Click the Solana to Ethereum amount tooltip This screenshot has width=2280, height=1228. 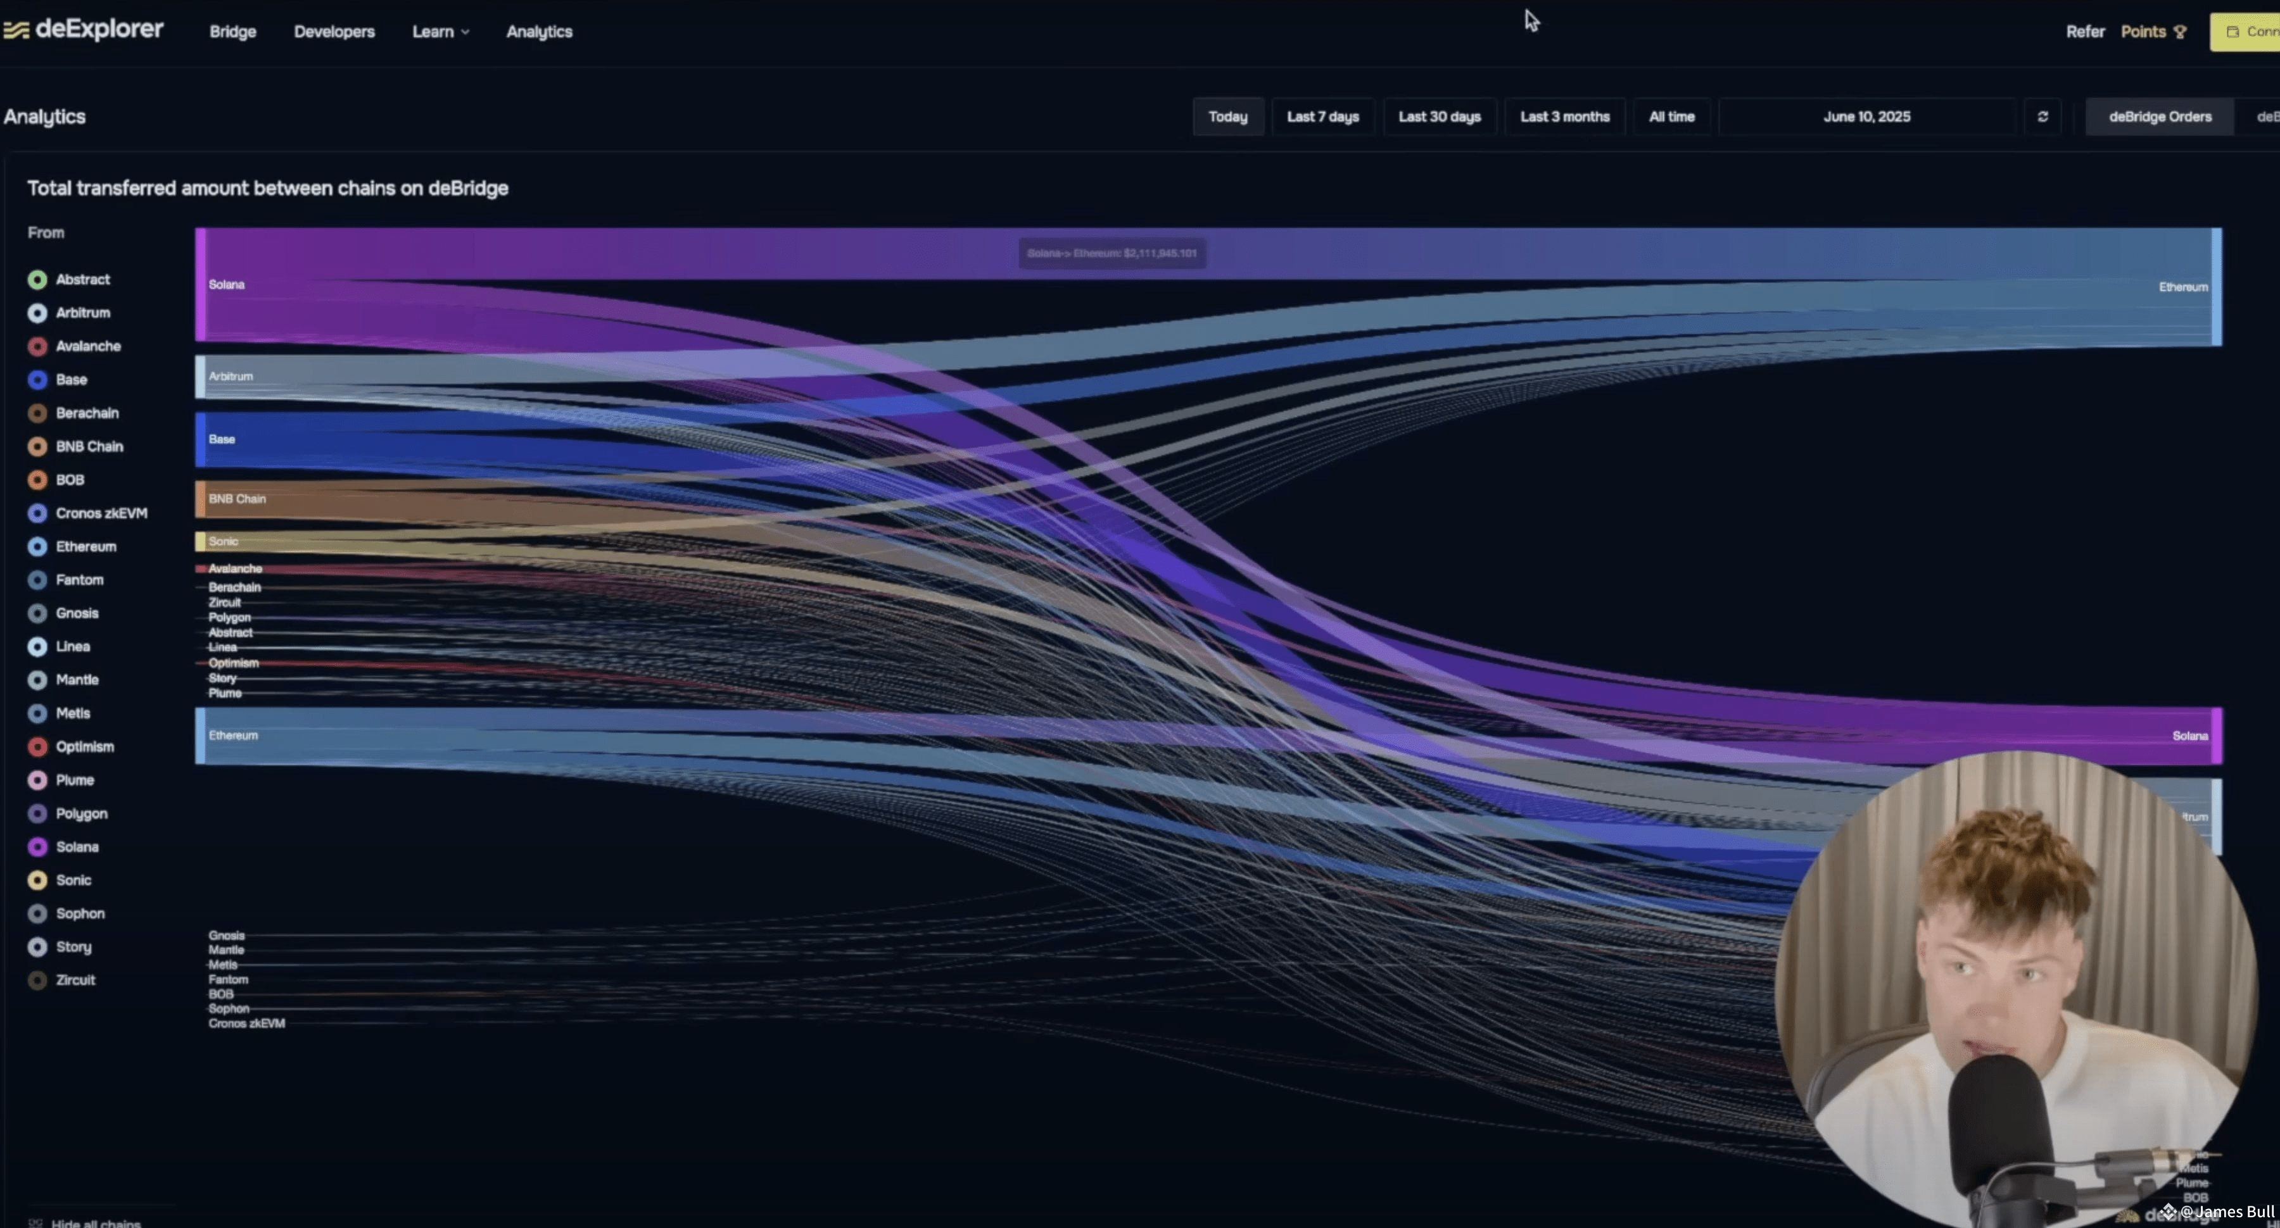tap(1111, 253)
